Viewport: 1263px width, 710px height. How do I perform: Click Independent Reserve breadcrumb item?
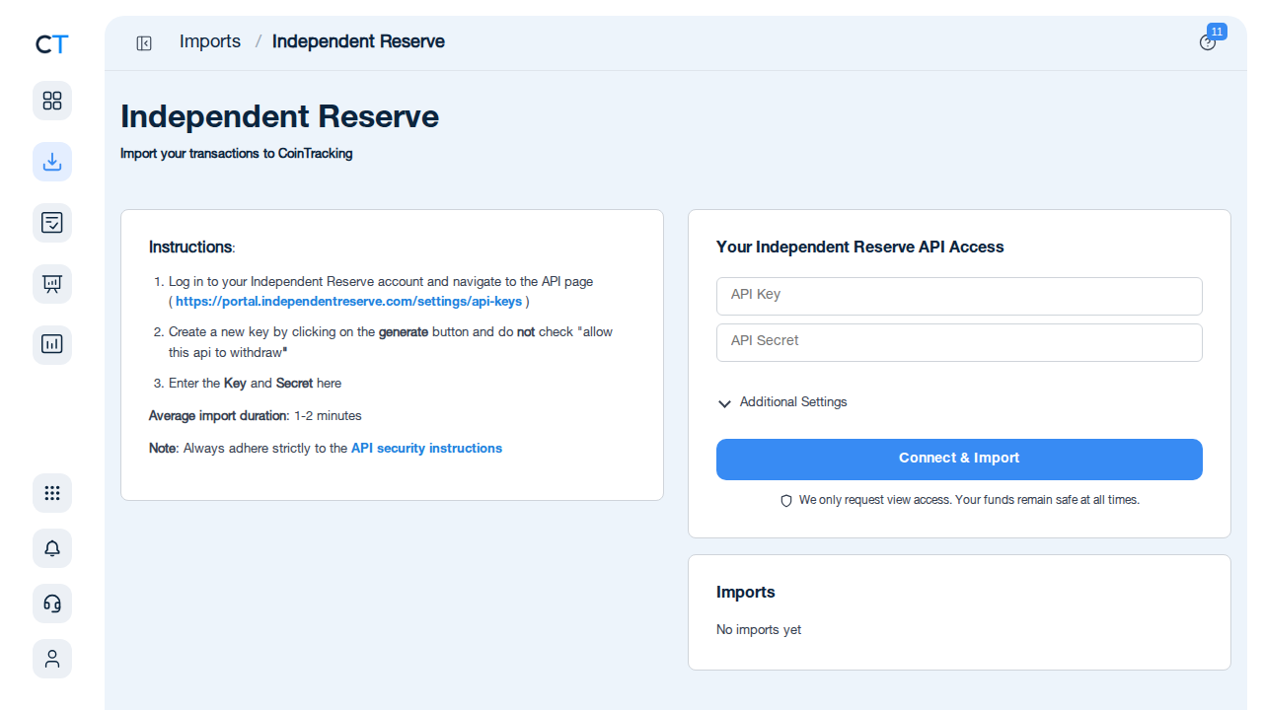pos(358,41)
